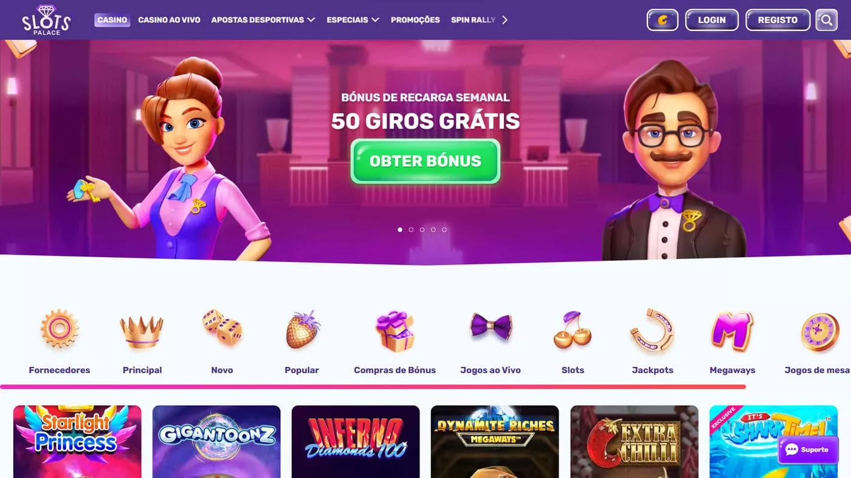Open Jogos ao Vivo bow tie icon
851x478 pixels.
491,327
